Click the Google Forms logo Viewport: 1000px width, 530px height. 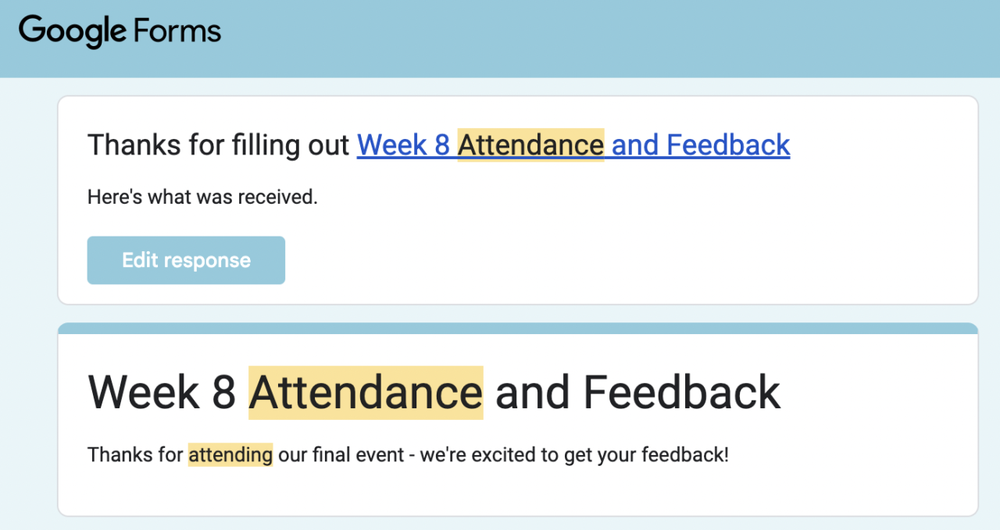[x=120, y=31]
